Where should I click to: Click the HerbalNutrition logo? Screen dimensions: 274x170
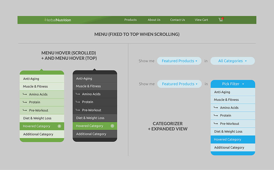pyautogui.click(x=57, y=20)
